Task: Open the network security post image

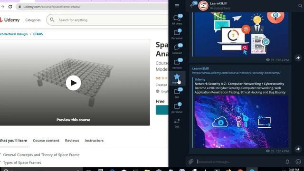Action: pos(241,122)
